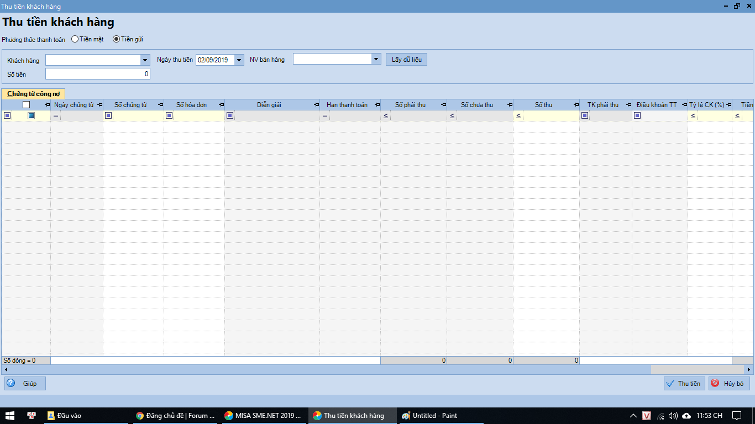The height and width of the screenshot is (424, 755).
Task: Click the Số tiền input field
Action: tap(97, 74)
